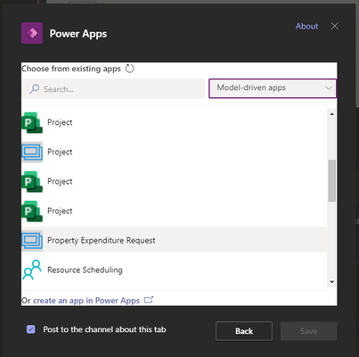Open the Model-driven apps dropdown
Viewport: 359px width, 357px height.
[x=273, y=88]
